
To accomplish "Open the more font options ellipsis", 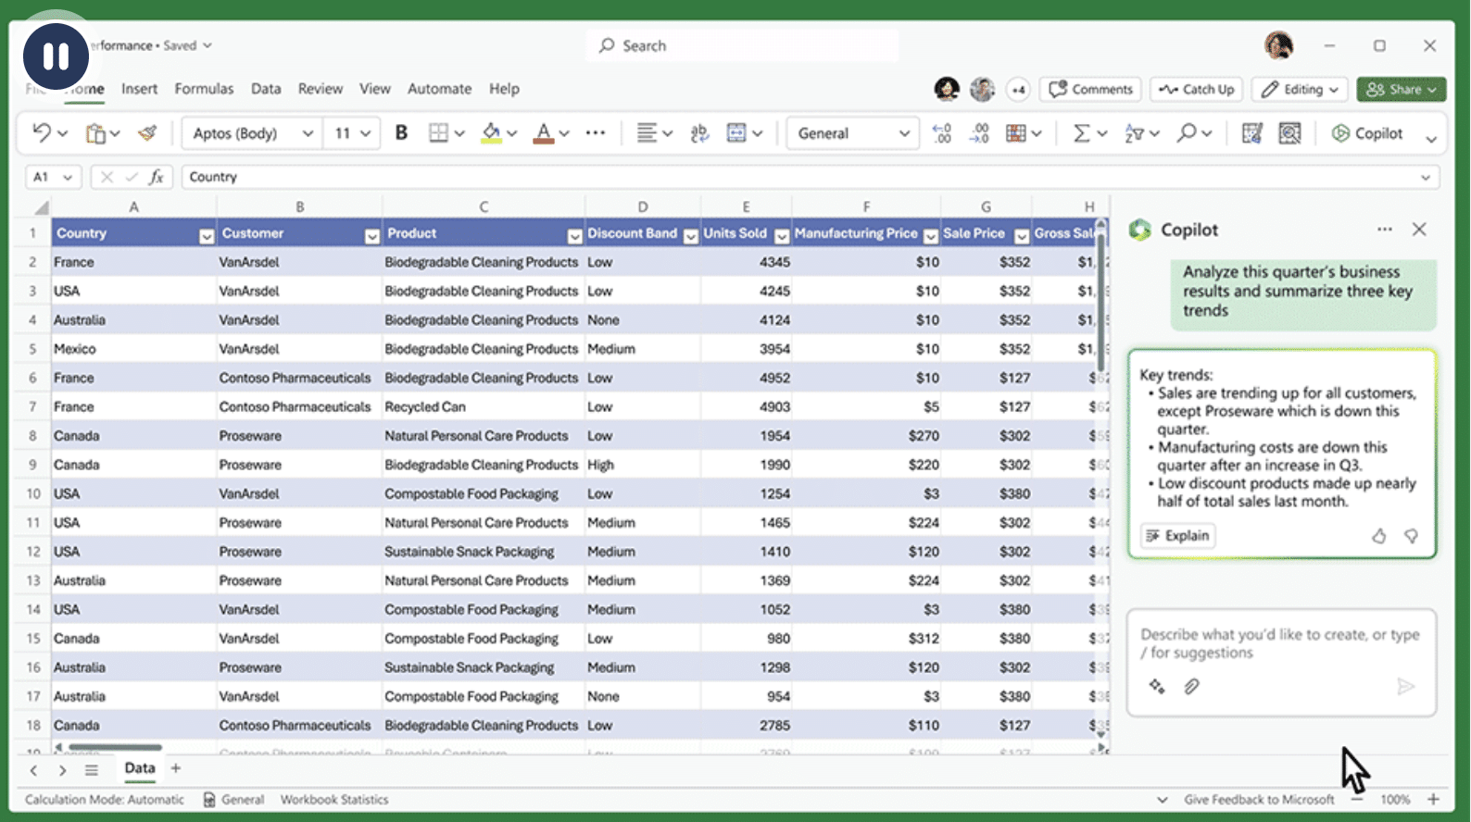I will 596,133.
